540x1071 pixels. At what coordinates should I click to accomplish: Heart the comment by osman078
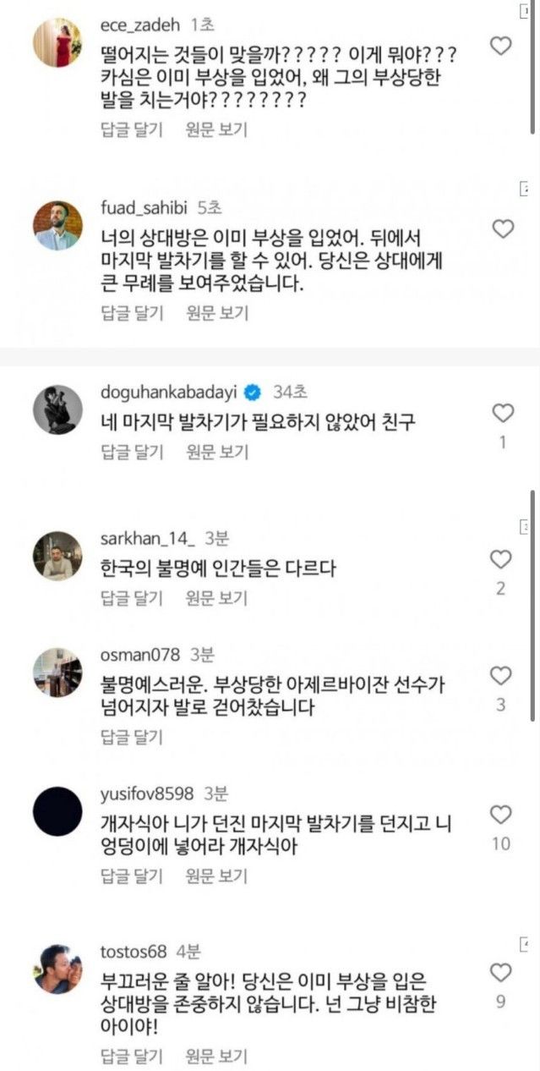click(x=501, y=675)
